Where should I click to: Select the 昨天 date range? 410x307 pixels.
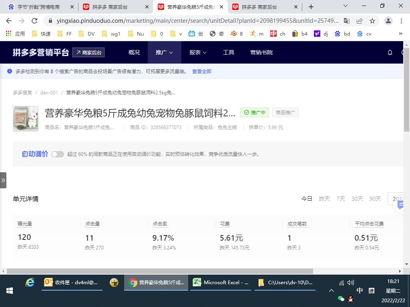click(x=324, y=199)
